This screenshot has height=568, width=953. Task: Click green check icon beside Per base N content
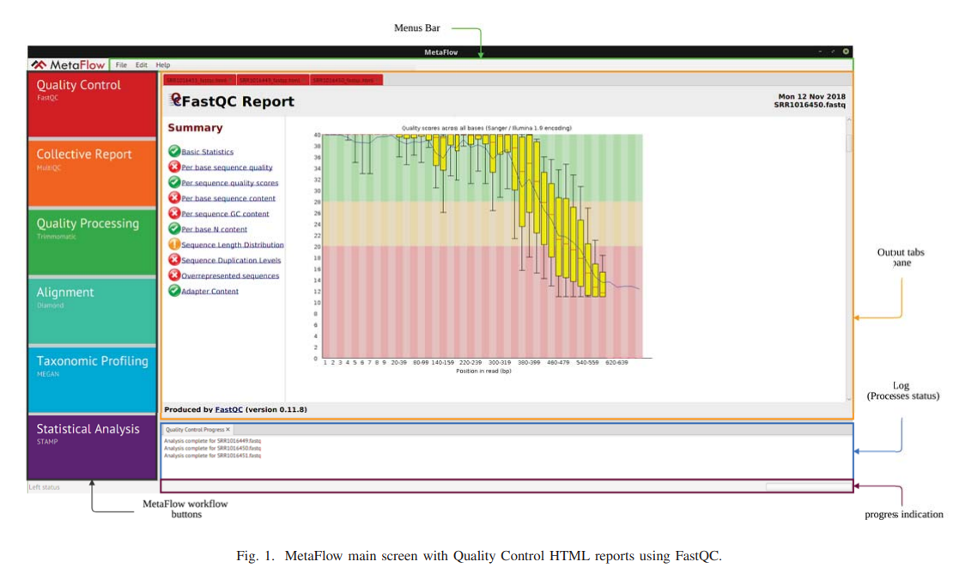click(174, 229)
